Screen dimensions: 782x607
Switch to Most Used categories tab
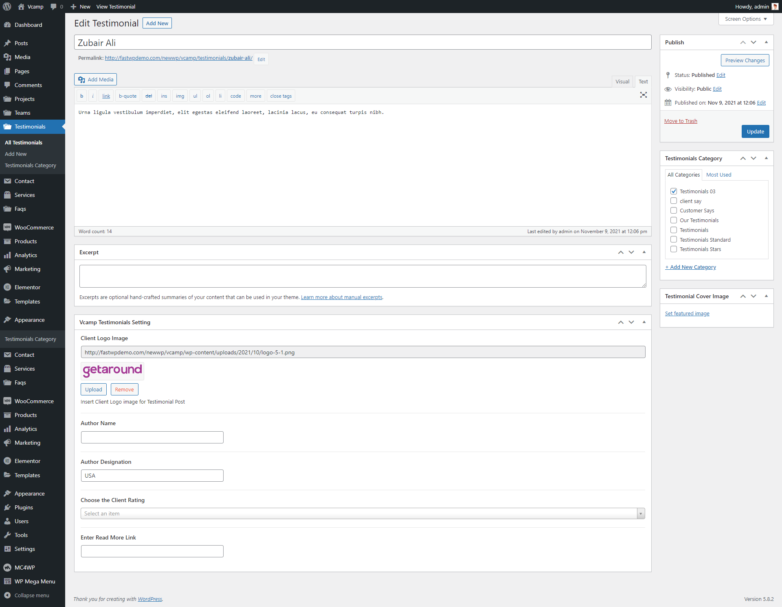718,175
